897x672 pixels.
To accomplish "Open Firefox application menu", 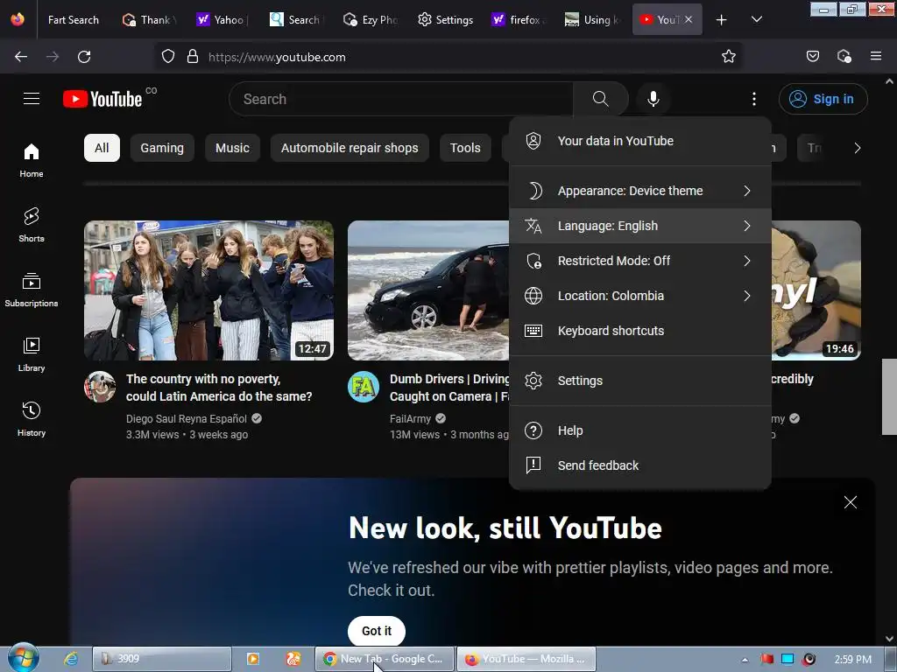I will (x=875, y=57).
